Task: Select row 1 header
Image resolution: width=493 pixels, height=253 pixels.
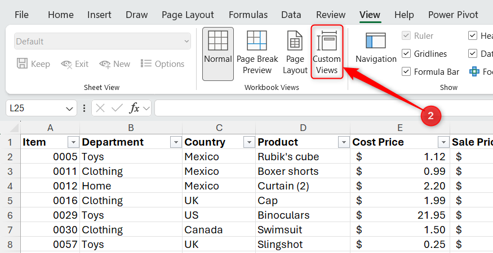Action: pyautogui.click(x=10, y=142)
